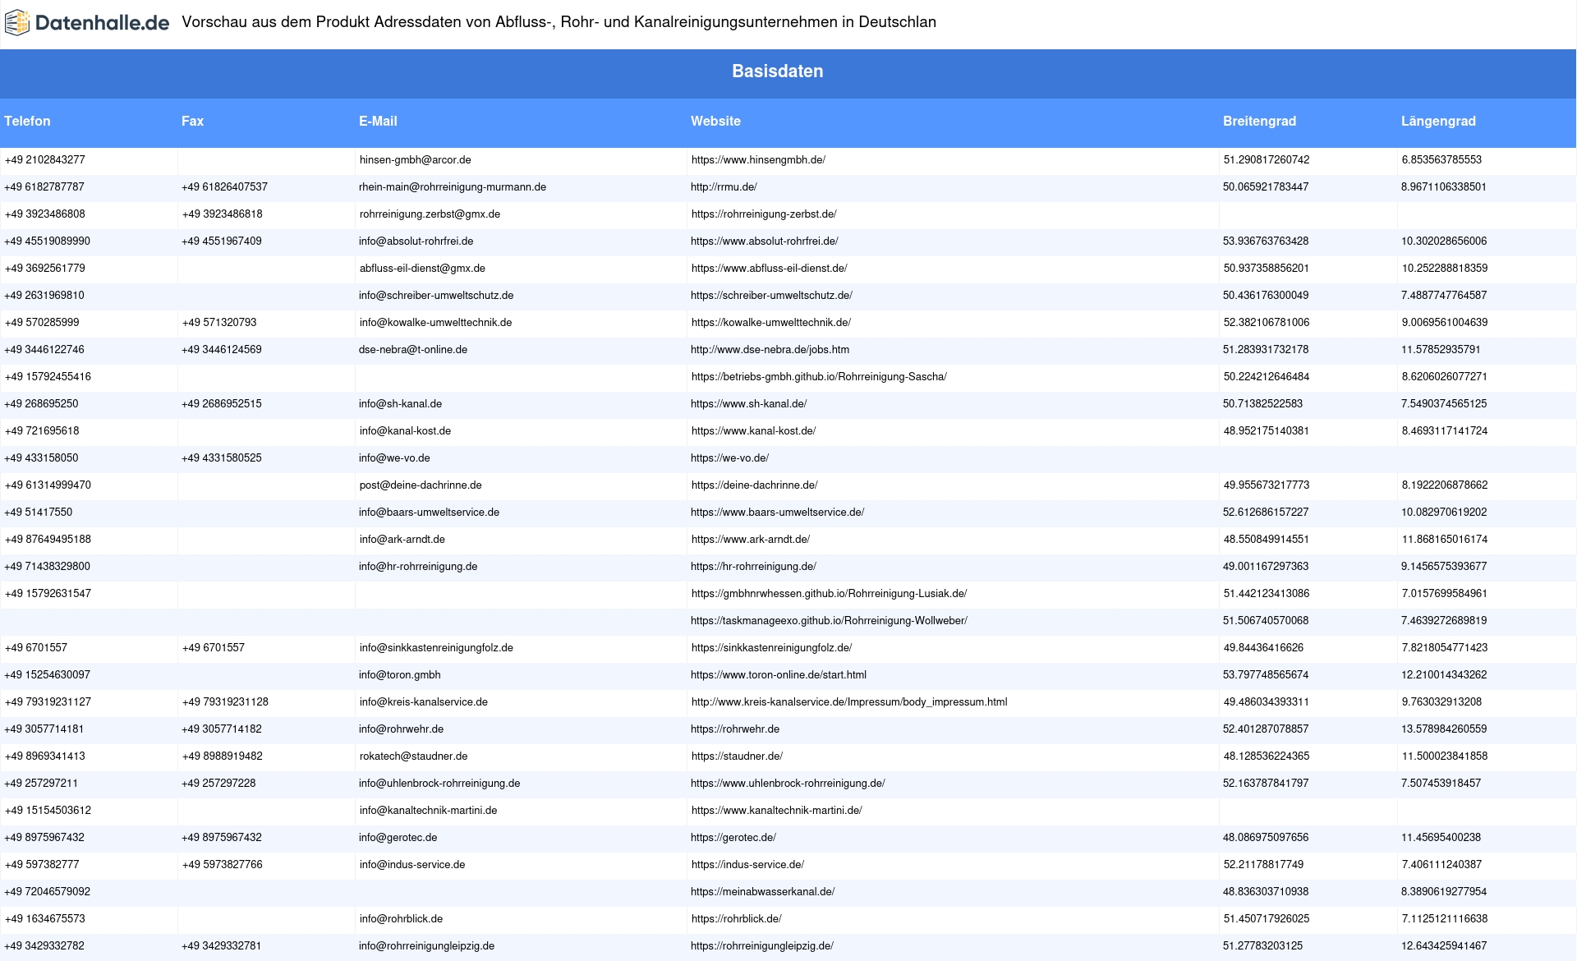
Task: Click email info@kanaltechnik-martini.de
Action: coord(428,811)
